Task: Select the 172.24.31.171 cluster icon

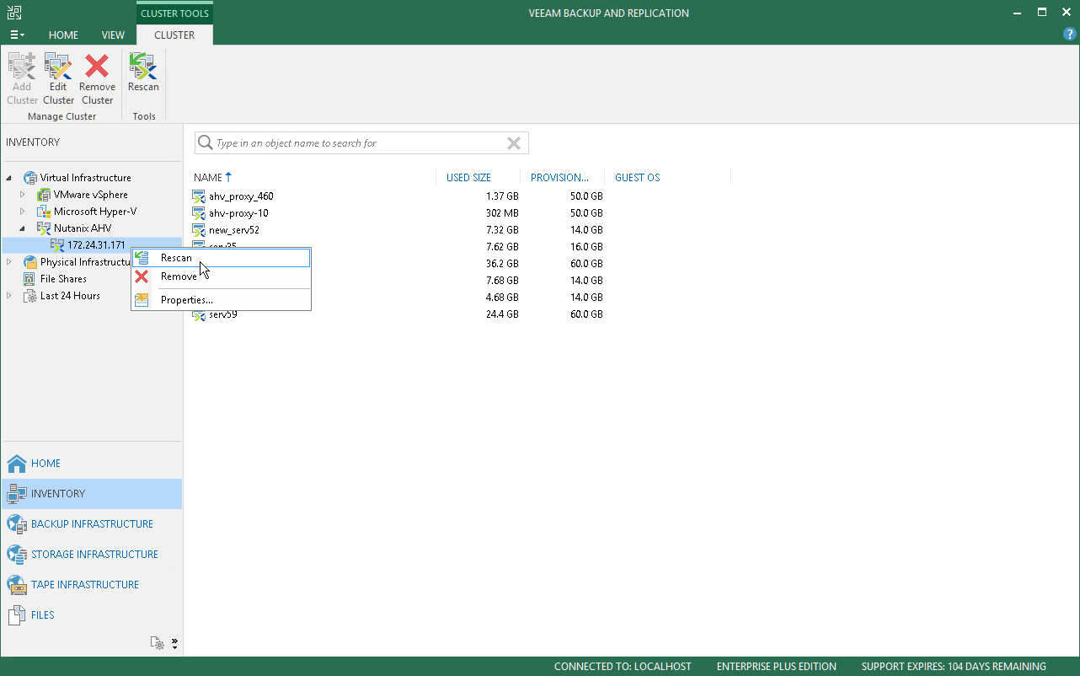Action: (57, 245)
